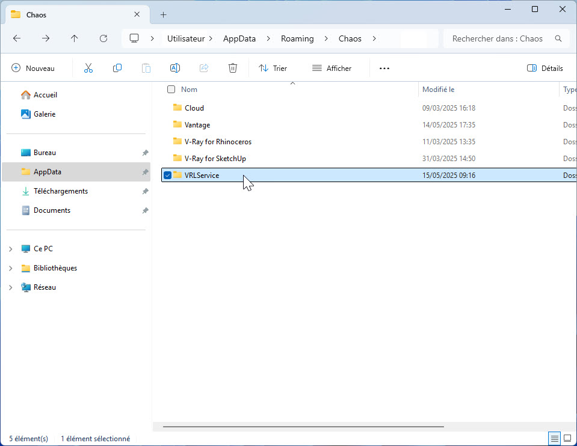
Task: Close the Chaos tab
Action: pyautogui.click(x=137, y=14)
